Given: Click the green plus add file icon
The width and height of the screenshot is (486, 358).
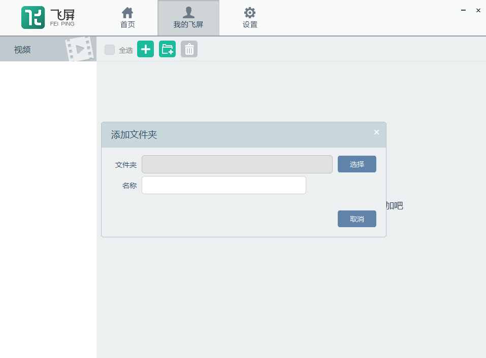Looking at the screenshot, I should [x=145, y=49].
